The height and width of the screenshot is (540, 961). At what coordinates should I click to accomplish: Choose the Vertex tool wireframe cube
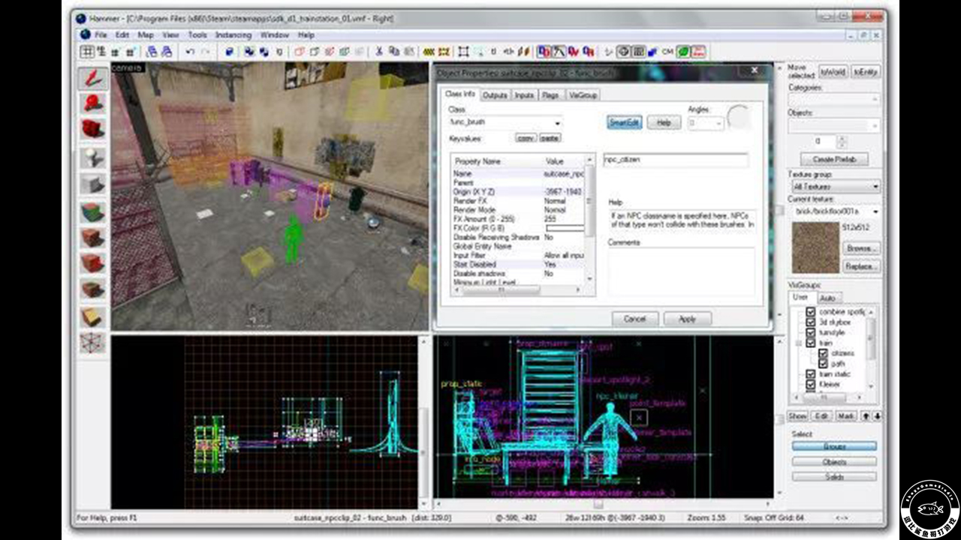(x=93, y=343)
